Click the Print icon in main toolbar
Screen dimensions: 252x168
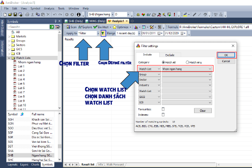(27, 15)
